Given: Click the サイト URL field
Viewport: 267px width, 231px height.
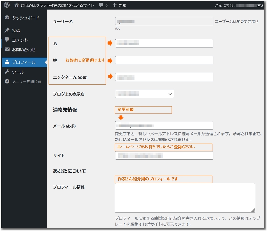Looking at the screenshot, I should (164, 155).
